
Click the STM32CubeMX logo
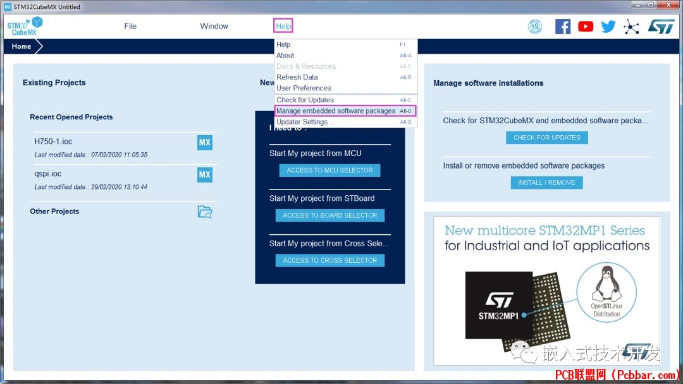[x=25, y=26]
